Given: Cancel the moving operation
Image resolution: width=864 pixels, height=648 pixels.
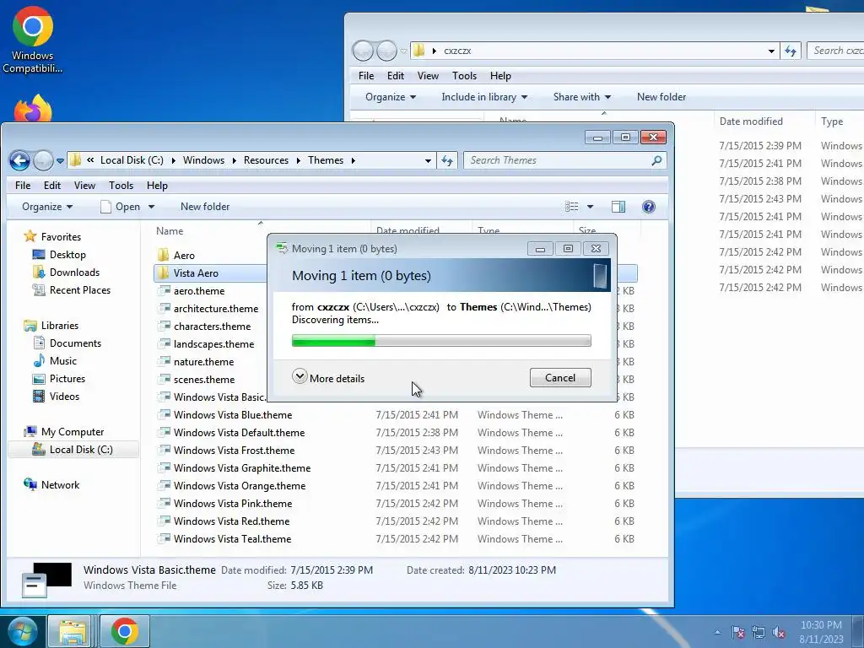Looking at the screenshot, I should 560,378.
